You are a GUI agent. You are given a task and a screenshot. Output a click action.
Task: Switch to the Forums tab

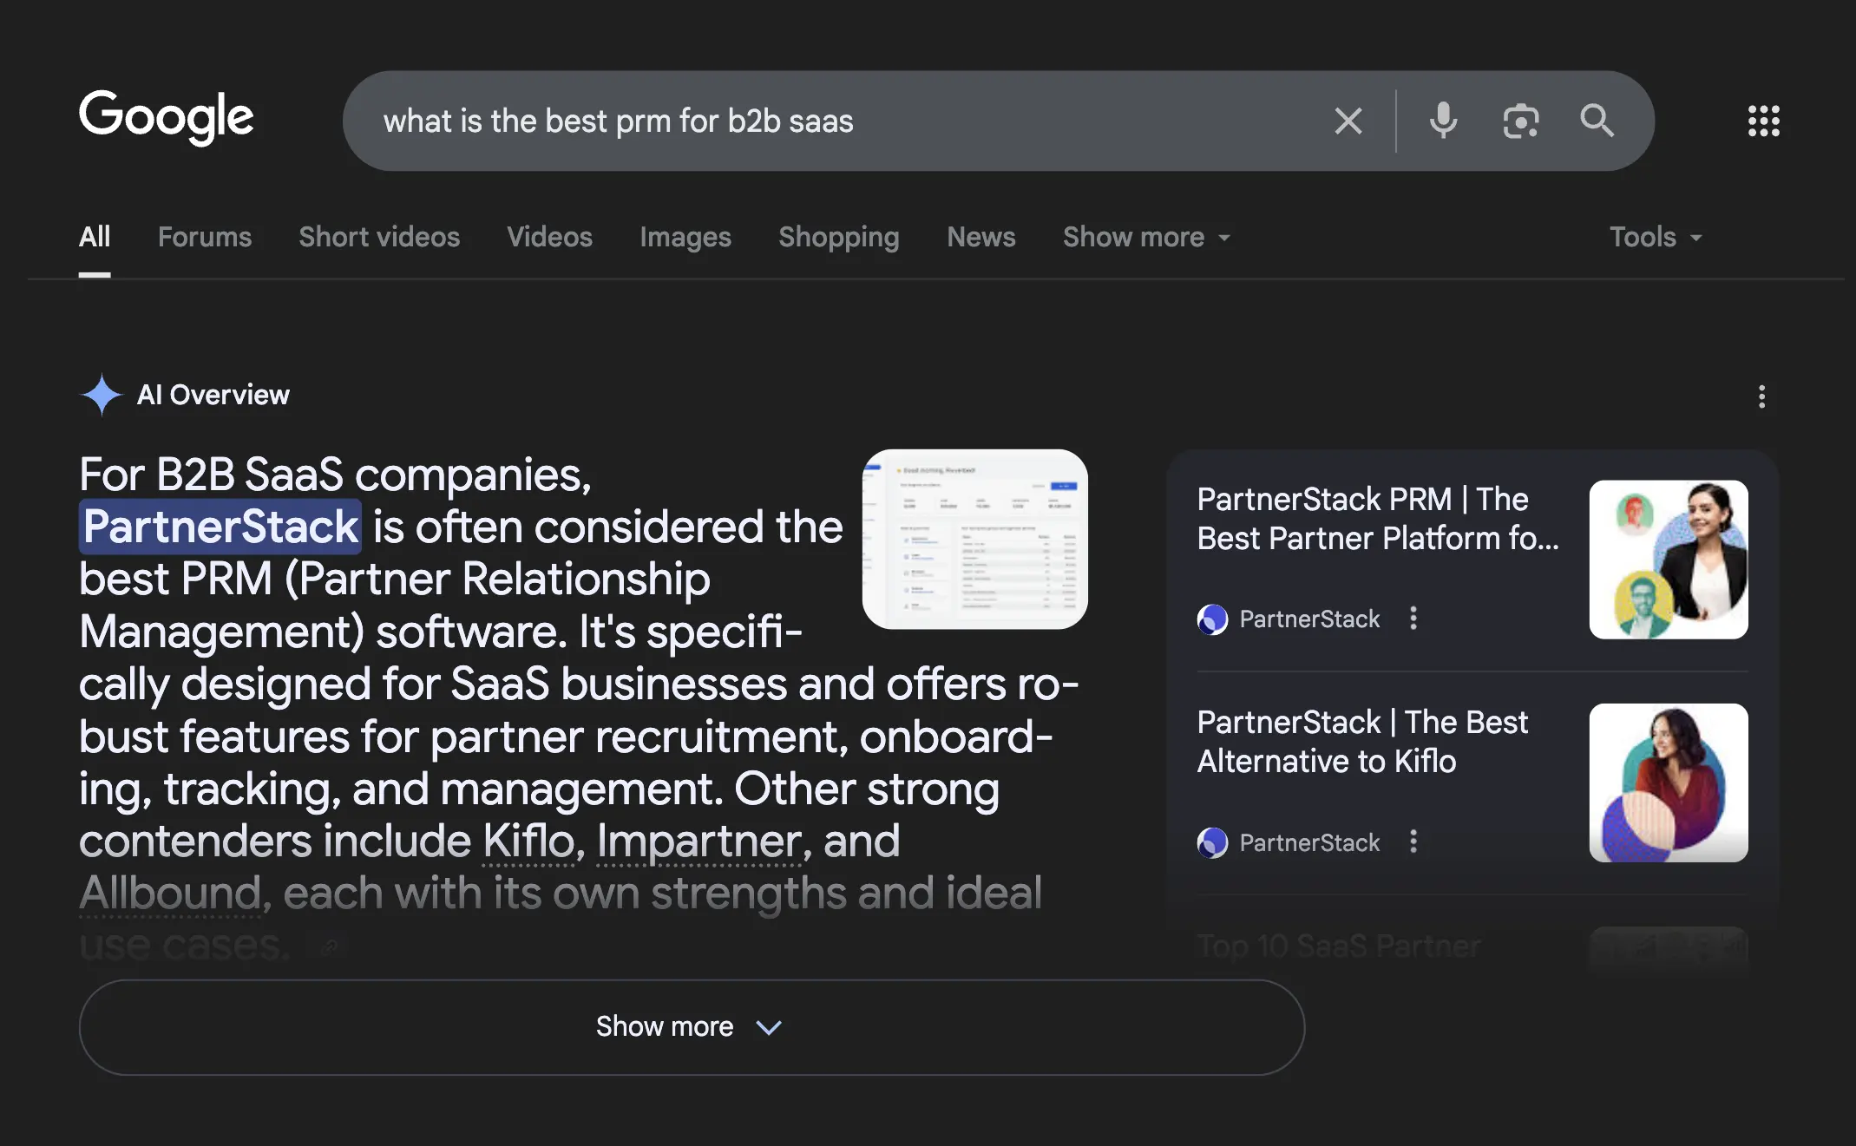(205, 237)
